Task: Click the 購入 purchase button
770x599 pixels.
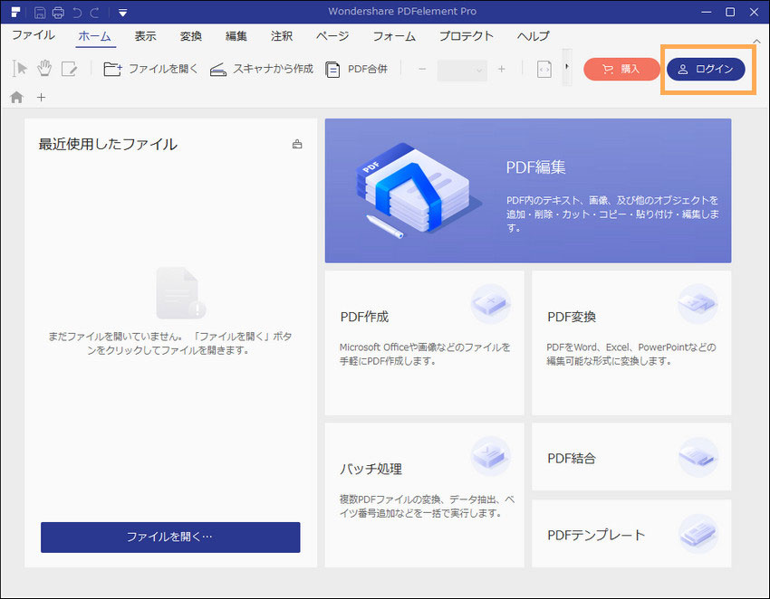Action: (621, 69)
